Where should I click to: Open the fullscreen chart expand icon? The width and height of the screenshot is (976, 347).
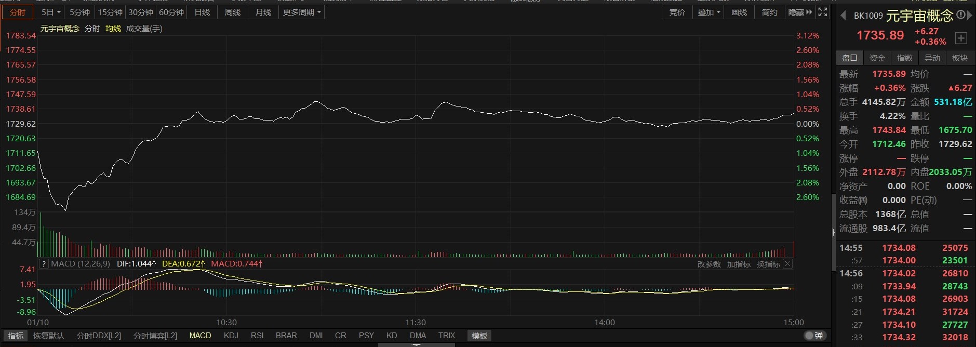tap(823, 12)
